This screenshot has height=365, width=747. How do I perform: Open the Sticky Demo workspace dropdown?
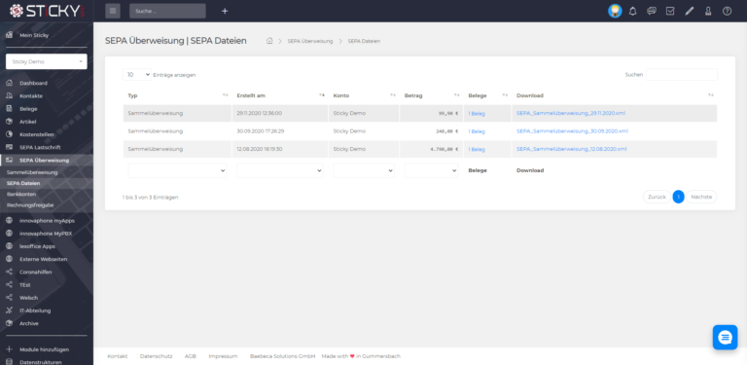click(x=47, y=61)
